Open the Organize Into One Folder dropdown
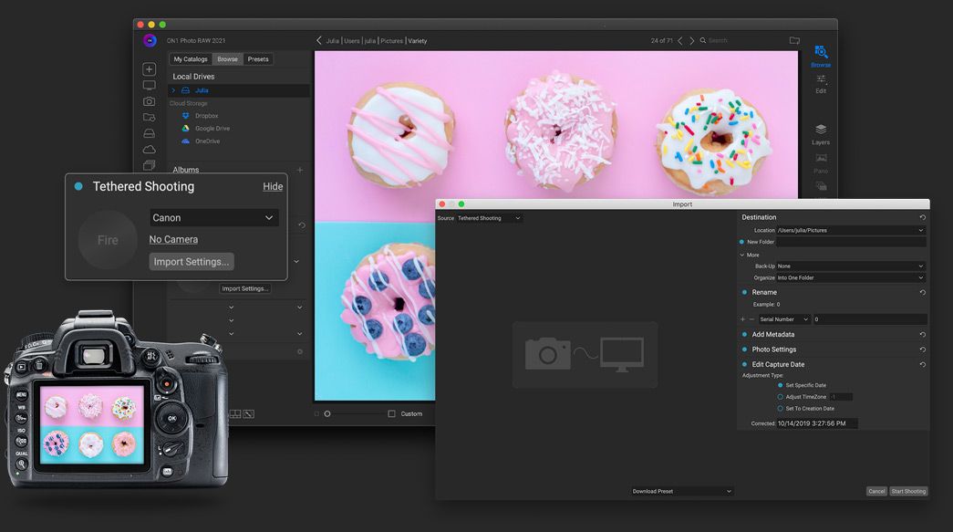This screenshot has width=953, height=532. click(851, 277)
